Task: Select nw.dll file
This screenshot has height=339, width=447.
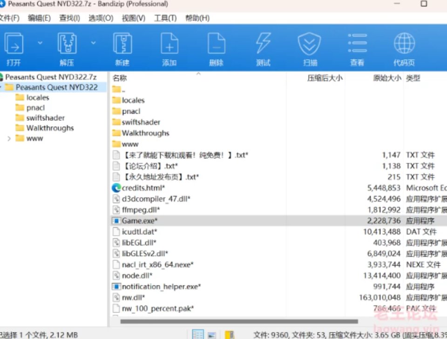Action: click(x=133, y=298)
